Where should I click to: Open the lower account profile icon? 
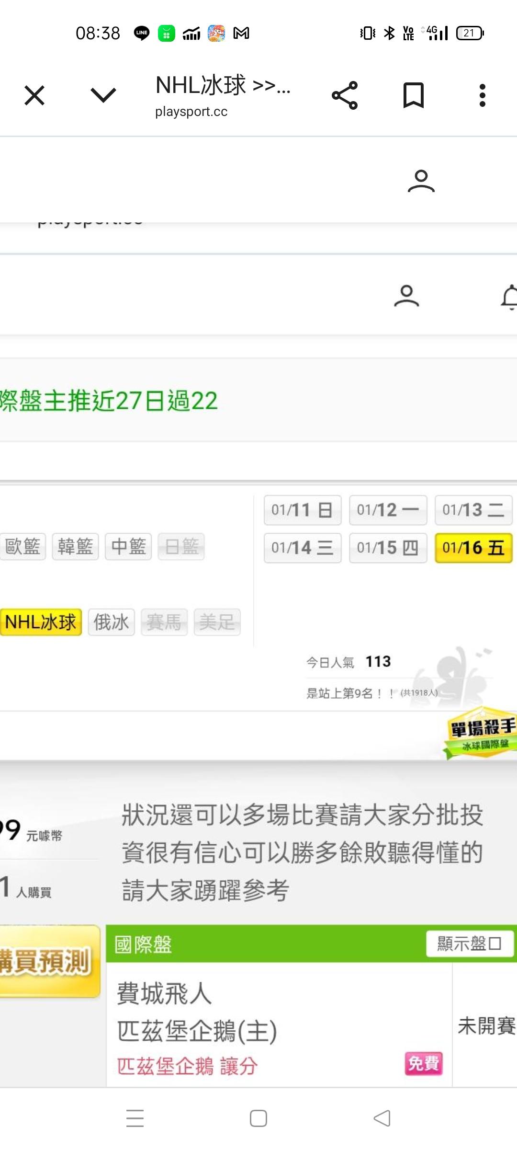tap(406, 296)
